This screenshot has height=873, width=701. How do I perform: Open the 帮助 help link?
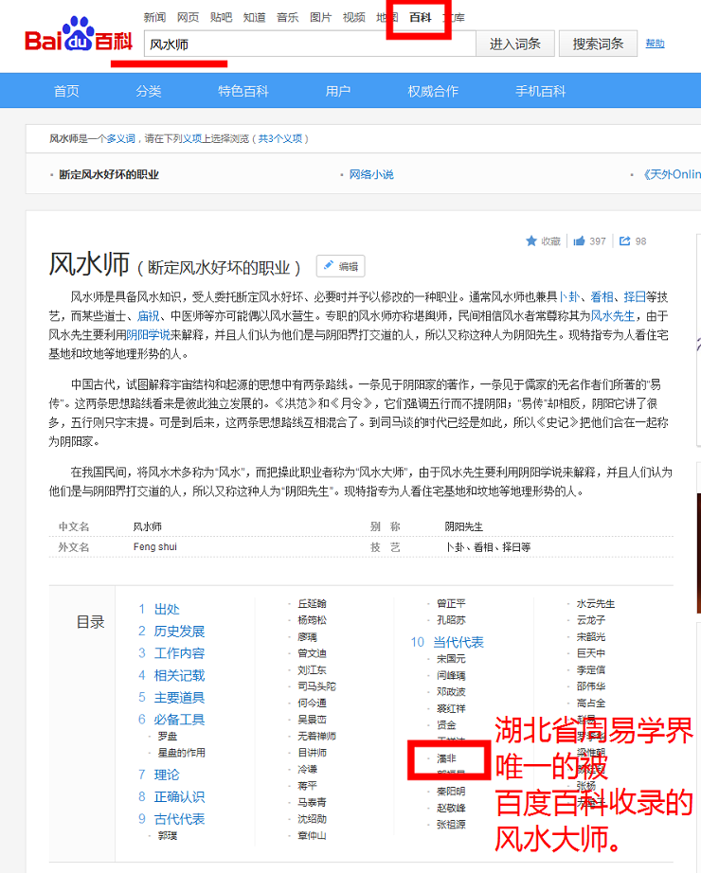(x=655, y=44)
